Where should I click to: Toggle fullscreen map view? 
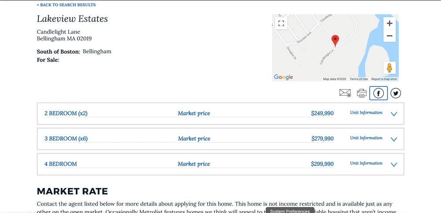[x=281, y=23]
